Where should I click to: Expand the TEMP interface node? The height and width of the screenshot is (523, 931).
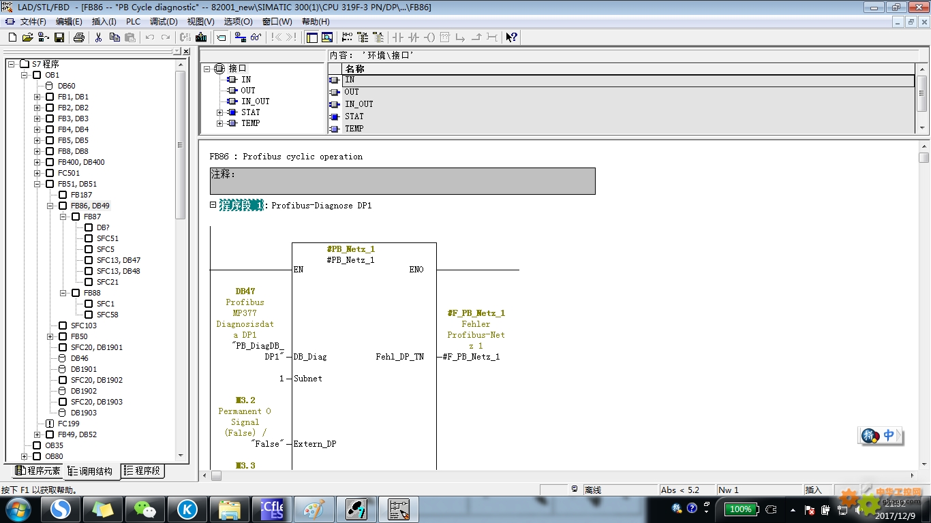[x=219, y=123]
